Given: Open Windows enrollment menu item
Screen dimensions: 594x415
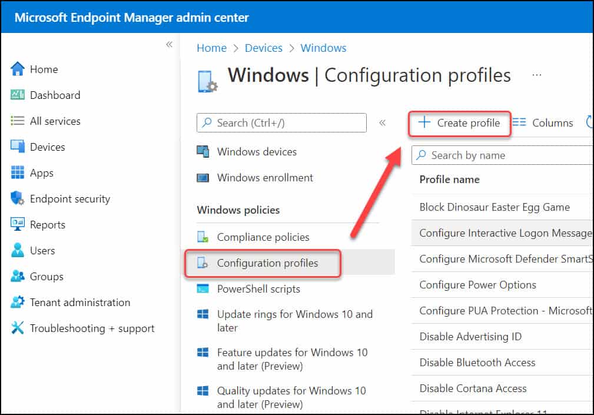Looking at the screenshot, I should click(x=265, y=178).
